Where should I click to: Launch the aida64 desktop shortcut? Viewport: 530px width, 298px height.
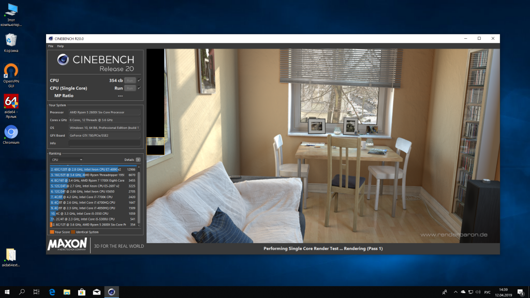(x=11, y=100)
